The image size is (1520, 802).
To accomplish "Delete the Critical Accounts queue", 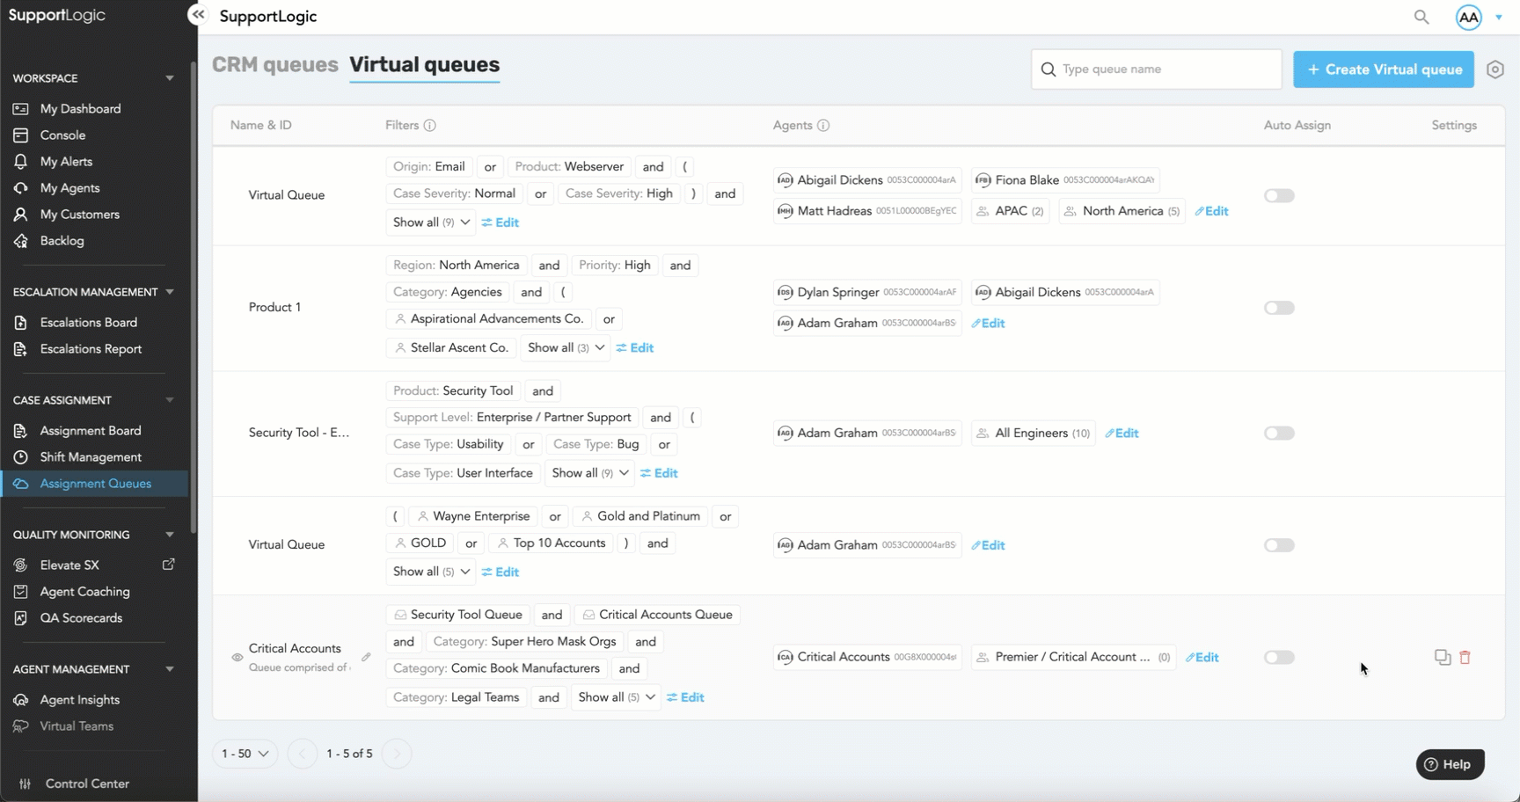I will [1465, 657].
